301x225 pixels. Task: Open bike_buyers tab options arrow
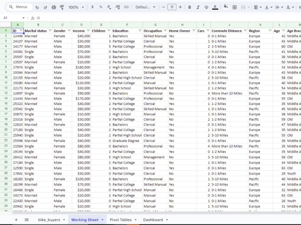(64, 220)
